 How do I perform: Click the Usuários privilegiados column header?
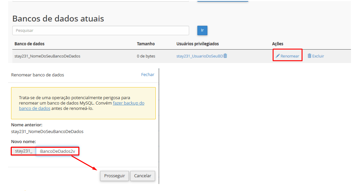(x=198, y=44)
